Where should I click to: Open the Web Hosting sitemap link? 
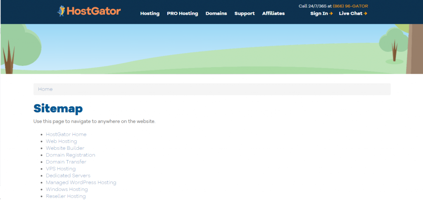point(61,141)
